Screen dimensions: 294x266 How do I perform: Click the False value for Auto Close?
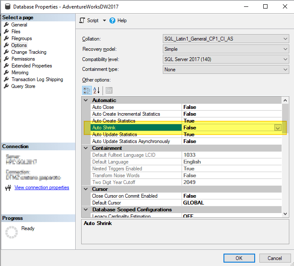pos(190,107)
